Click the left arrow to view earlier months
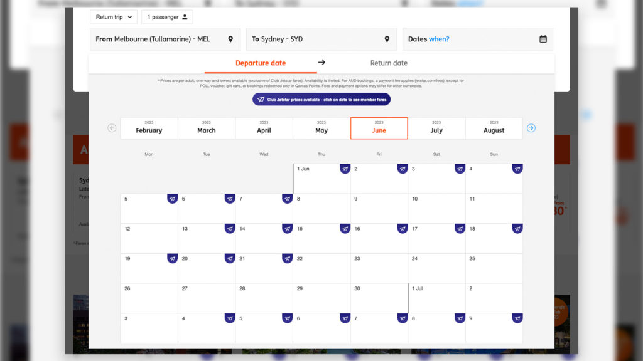This screenshot has width=643, height=361. 112,128
